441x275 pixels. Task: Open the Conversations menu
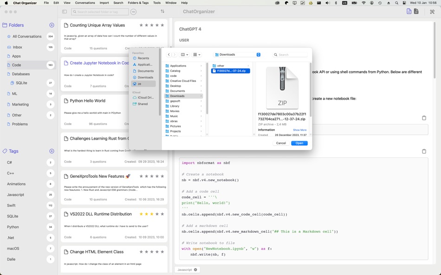tap(85, 2)
